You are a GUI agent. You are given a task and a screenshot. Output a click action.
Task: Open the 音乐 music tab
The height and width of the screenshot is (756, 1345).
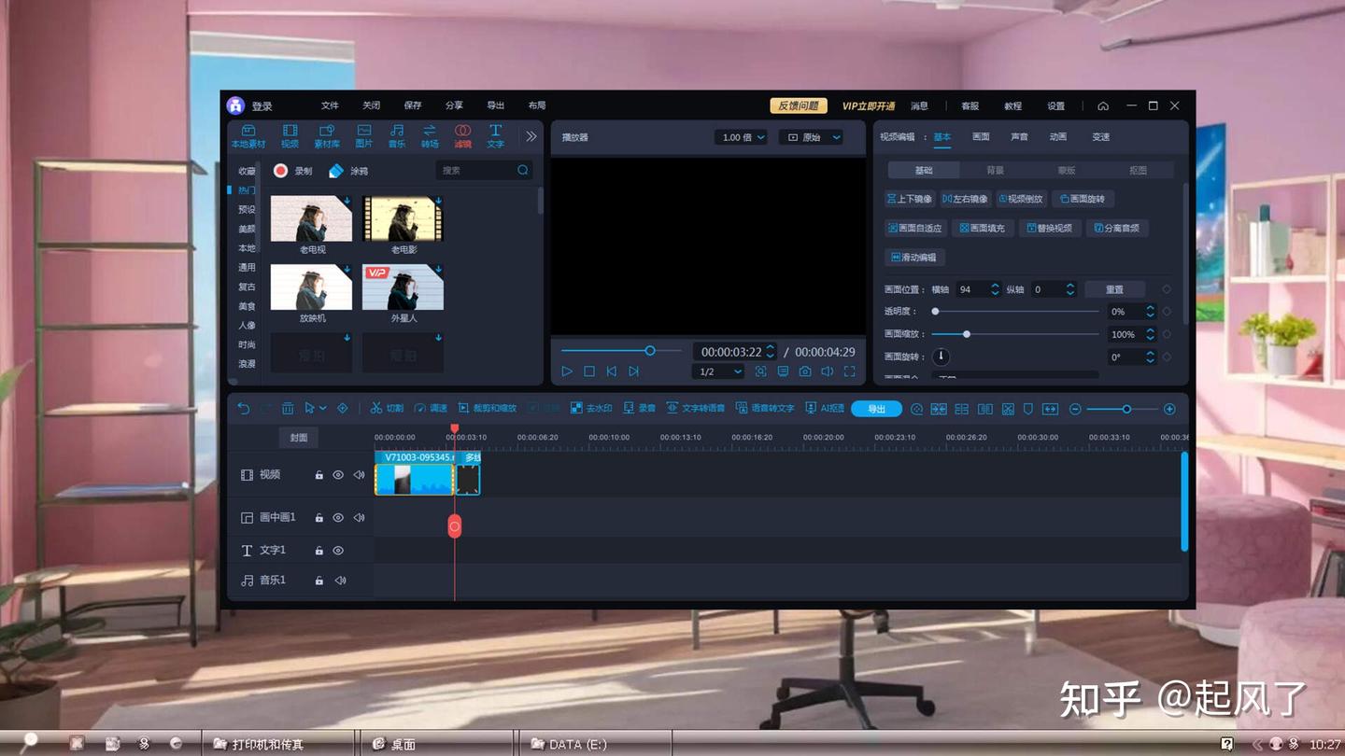[x=397, y=136]
